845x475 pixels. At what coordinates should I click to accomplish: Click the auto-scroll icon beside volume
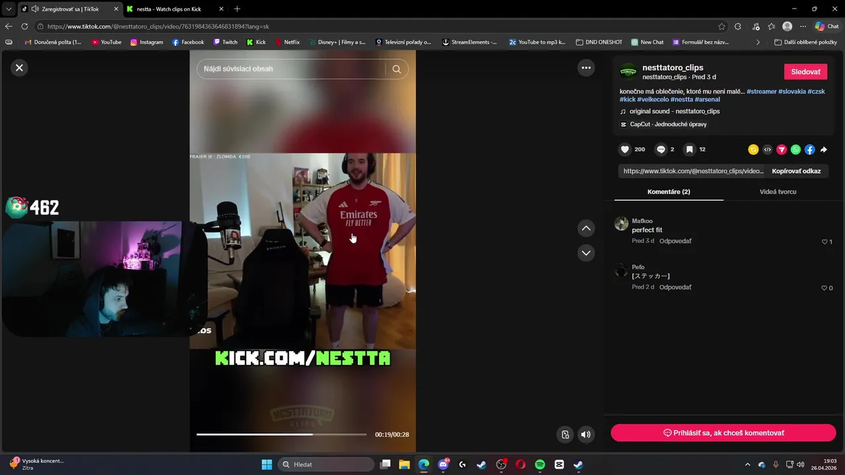click(565, 434)
